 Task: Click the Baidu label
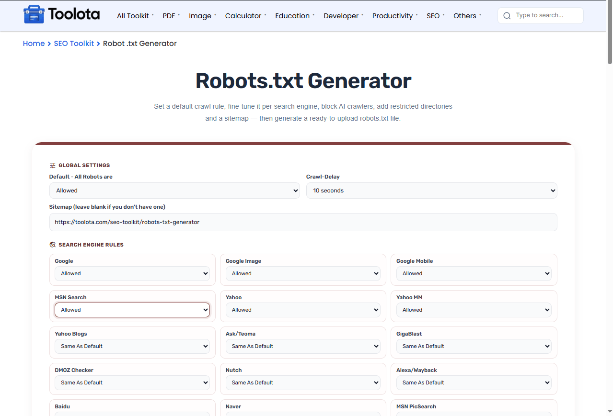(62, 406)
